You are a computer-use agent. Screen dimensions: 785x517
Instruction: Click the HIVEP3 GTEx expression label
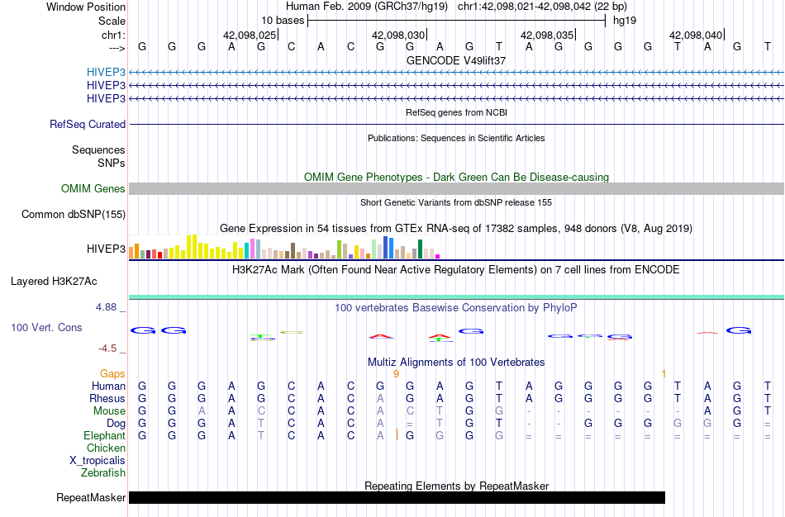point(106,249)
